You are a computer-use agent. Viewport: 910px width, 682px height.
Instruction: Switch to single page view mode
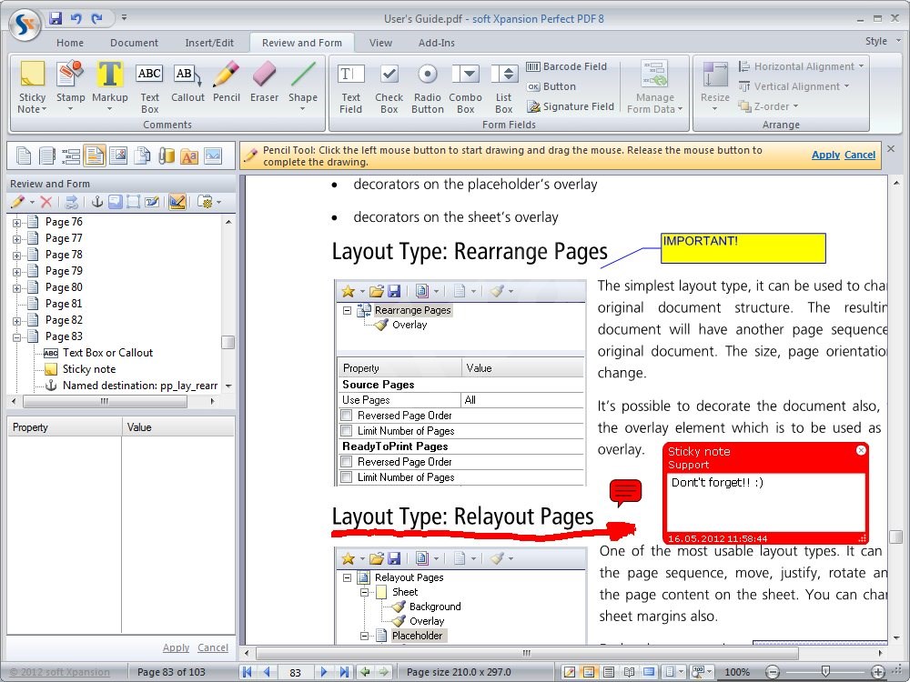coord(589,672)
